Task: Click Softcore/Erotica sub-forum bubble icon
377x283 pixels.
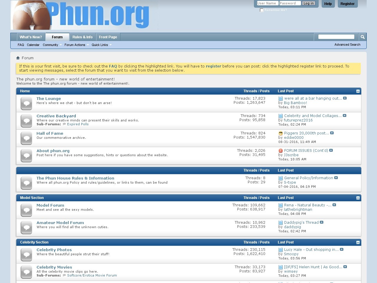Action: coord(64,275)
